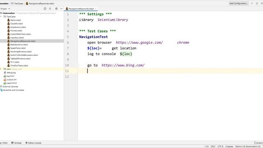Expand the venv folder arrow
263x148 pixels.
1,69
